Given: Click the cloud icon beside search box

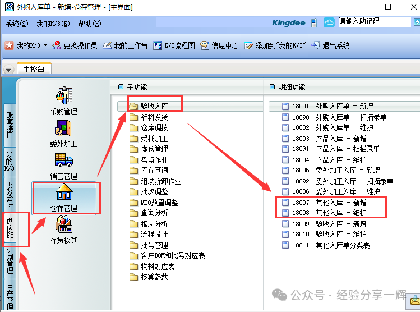Looking at the screenshot, I should [329, 22].
